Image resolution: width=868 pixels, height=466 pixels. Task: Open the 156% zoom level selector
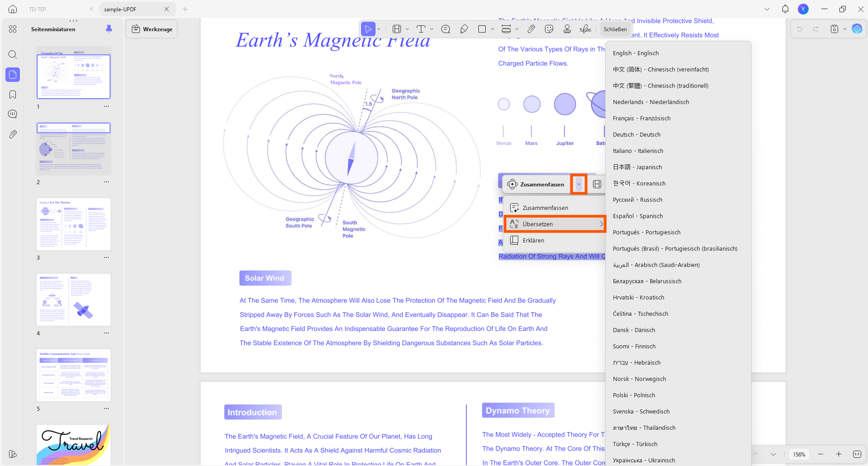pos(799,454)
